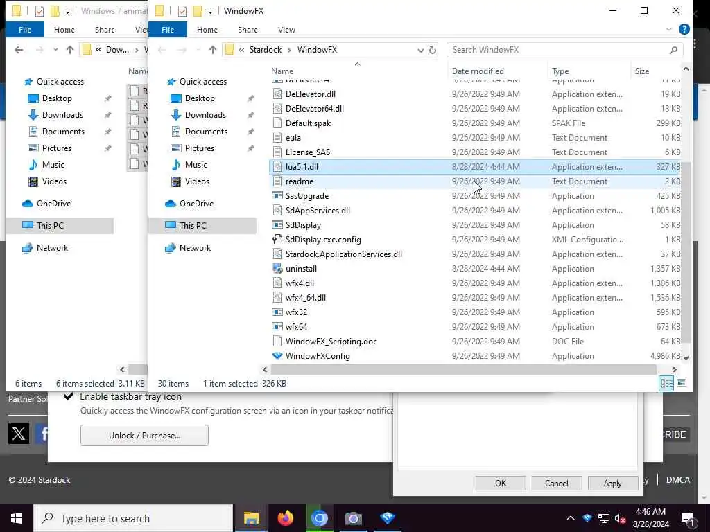Click the Apply button in the dialog
This screenshot has width=710, height=532.
[x=613, y=483]
